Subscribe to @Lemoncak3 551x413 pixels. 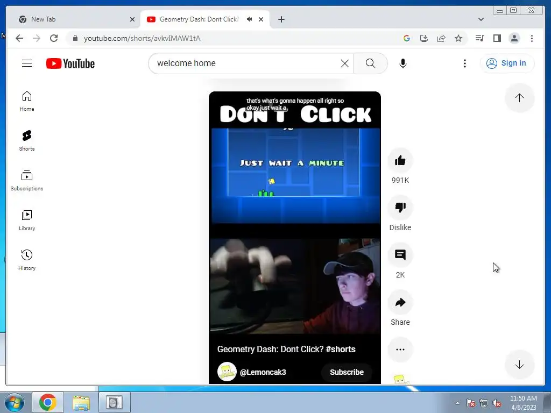pos(347,372)
